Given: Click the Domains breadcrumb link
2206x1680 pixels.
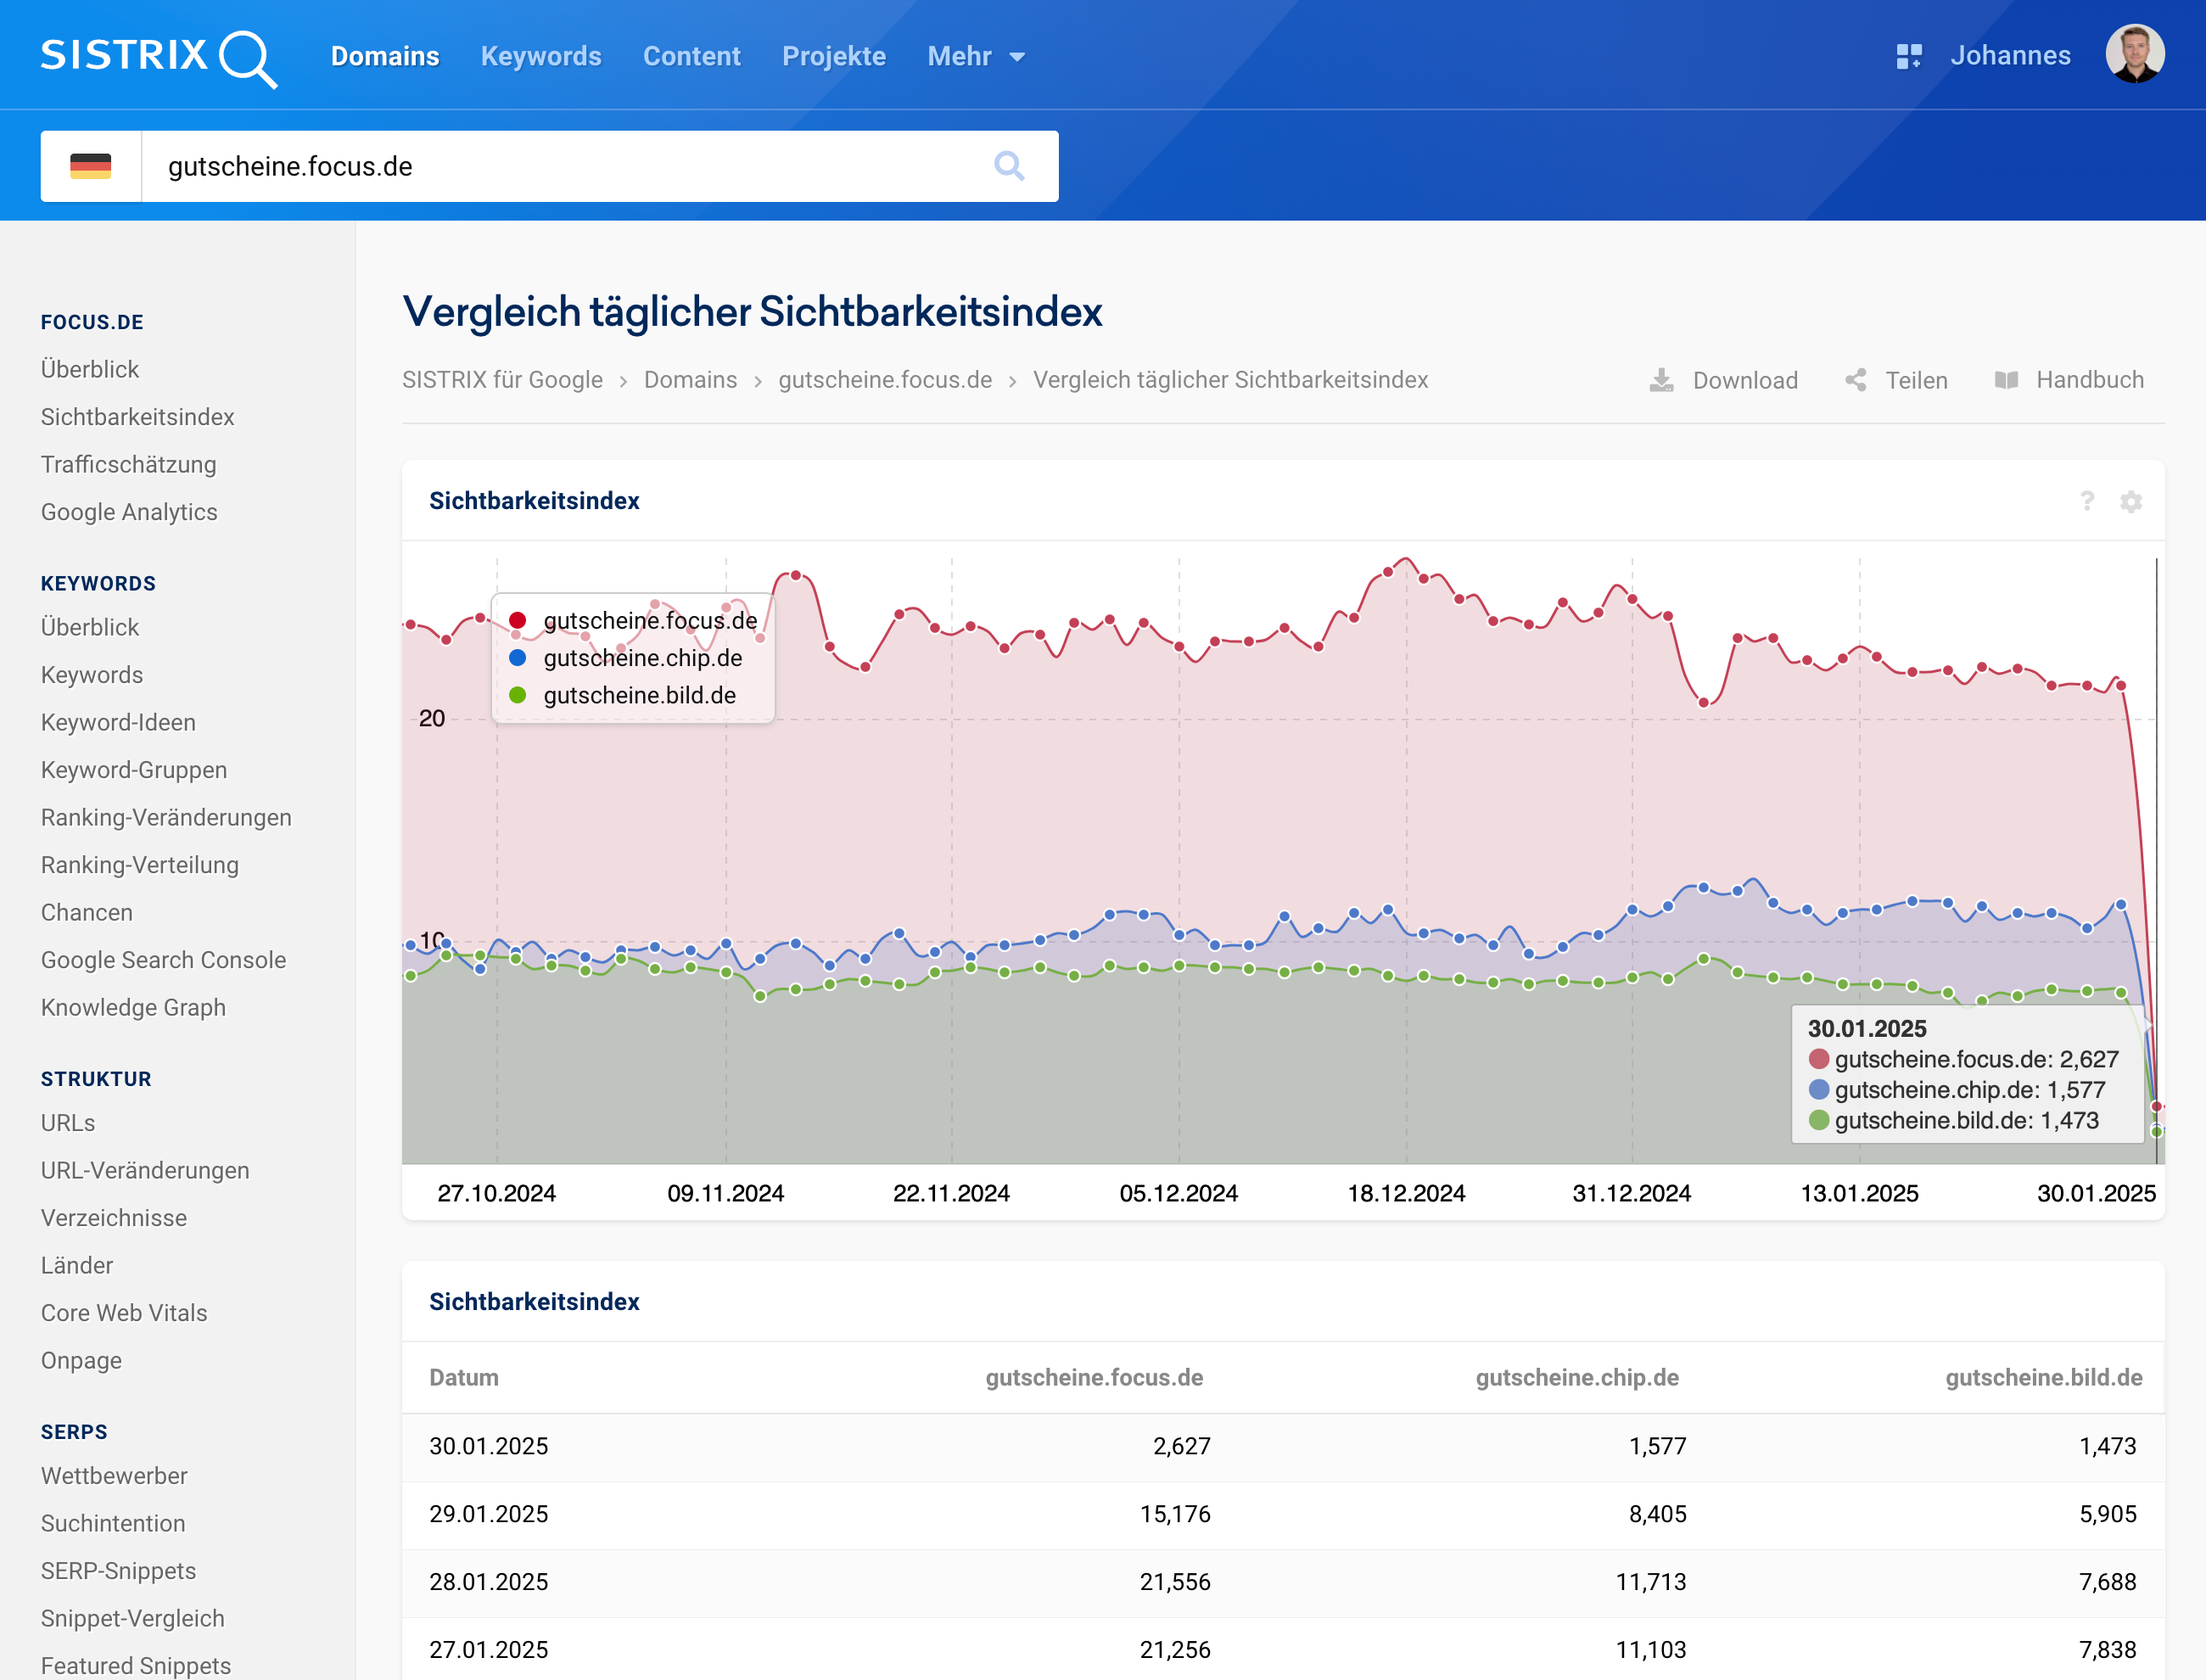Looking at the screenshot, I should pyautogui.click(x=690, y=380).
